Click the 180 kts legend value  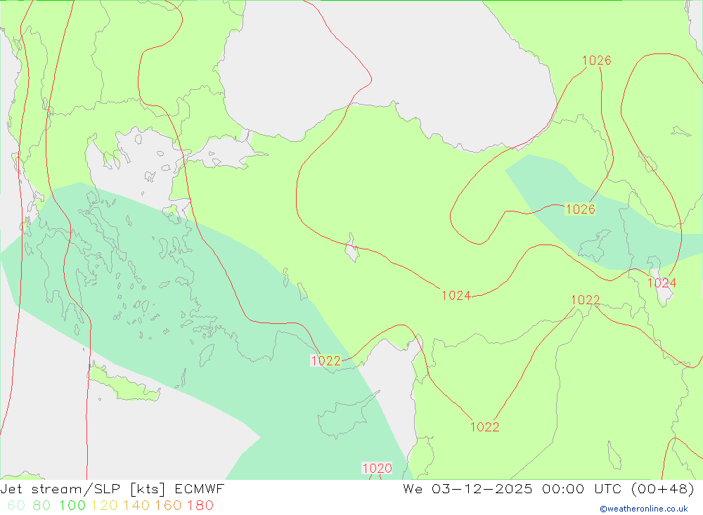click(x=200, y=505)
